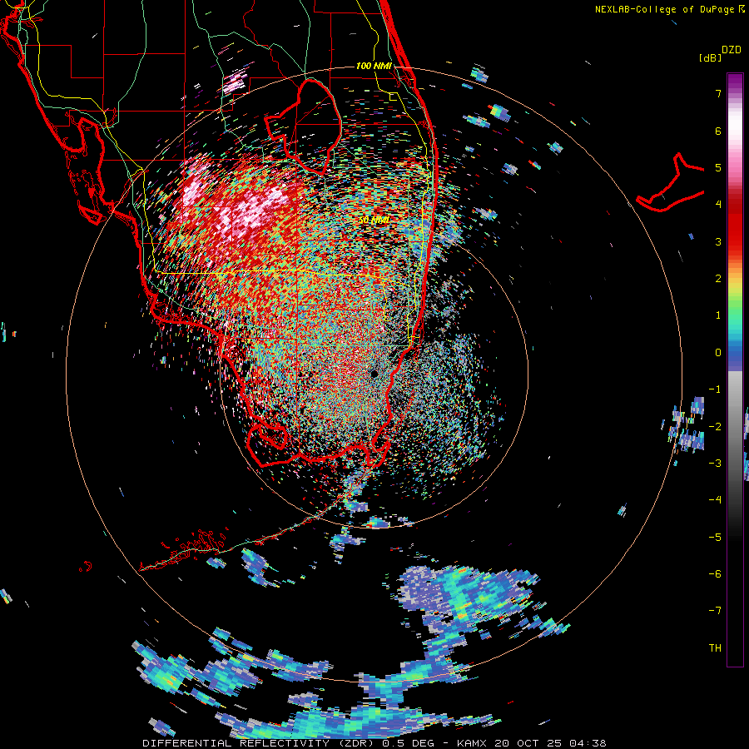Click the 5 dB scale value
This screenshot has width=749, height=749.
coord(718,167)
